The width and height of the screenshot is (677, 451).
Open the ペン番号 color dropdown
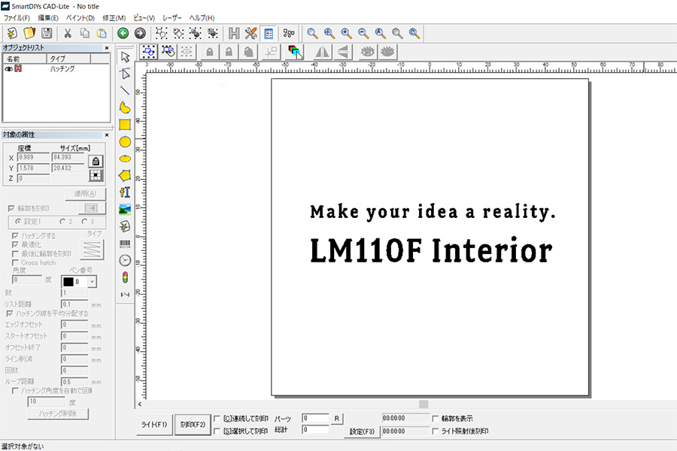coord(92,280)
